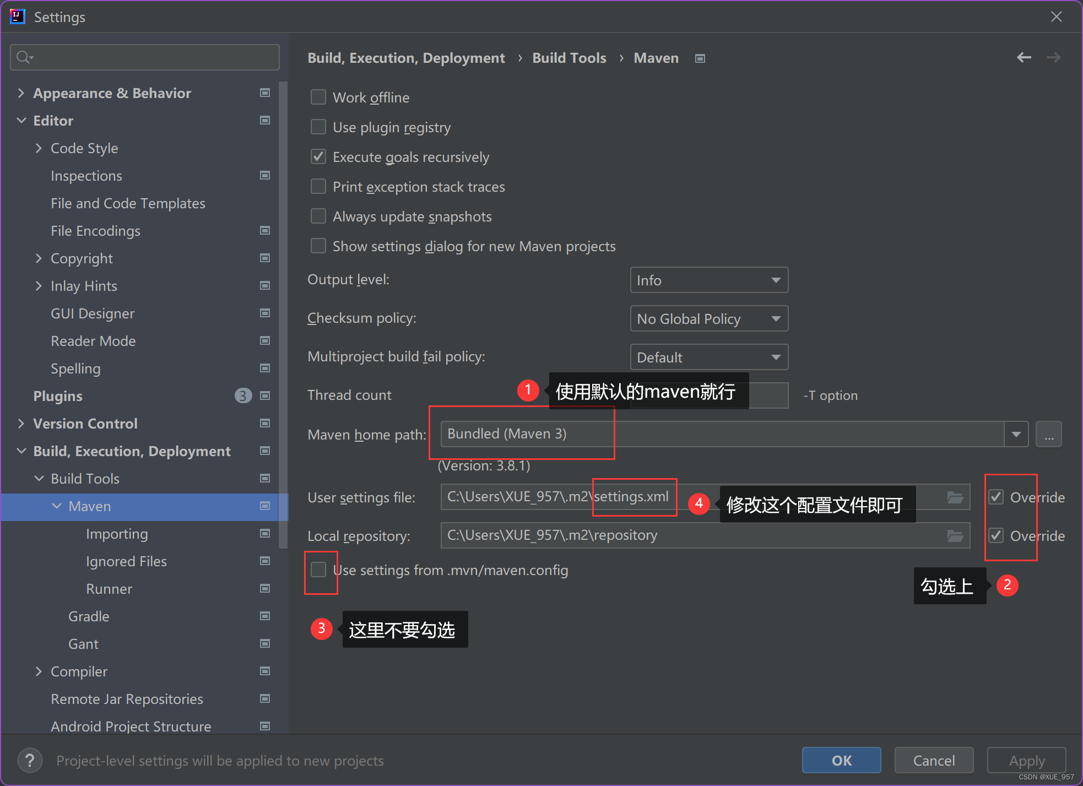Browse for local repository folder icon
This screenshot has width=1083, height=786.
click(955, 535)
